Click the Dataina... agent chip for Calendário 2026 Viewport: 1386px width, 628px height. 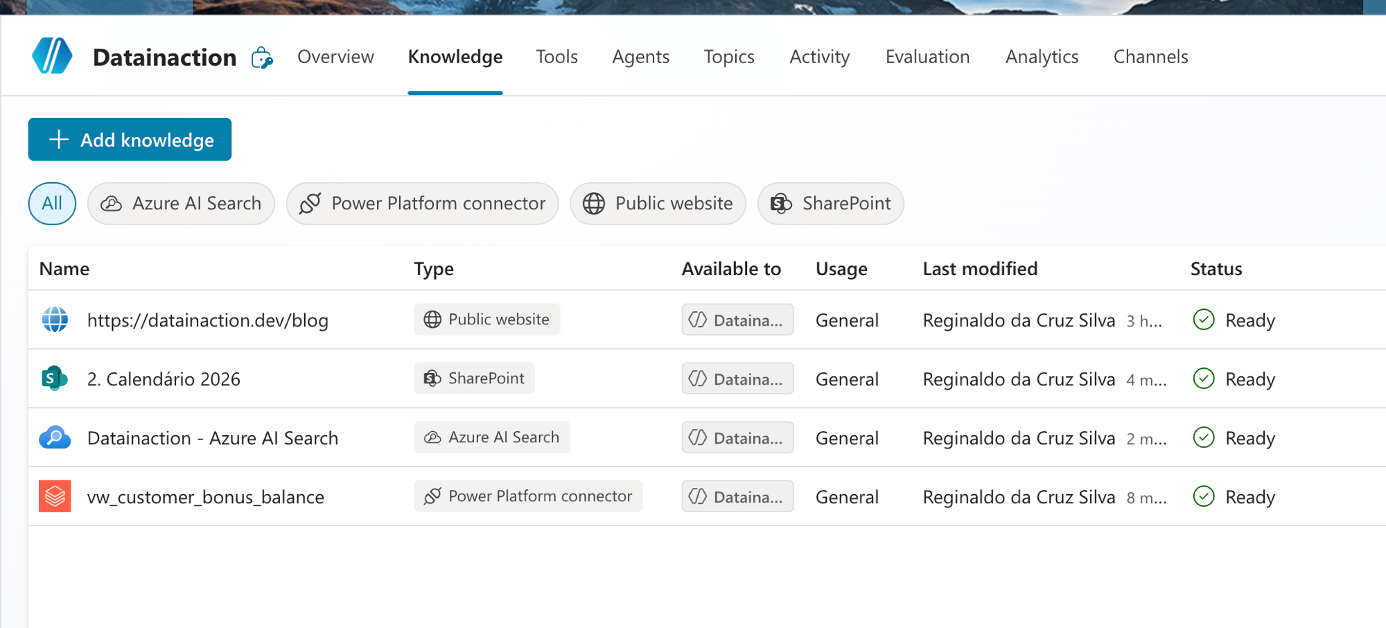[x=737, y=378]
